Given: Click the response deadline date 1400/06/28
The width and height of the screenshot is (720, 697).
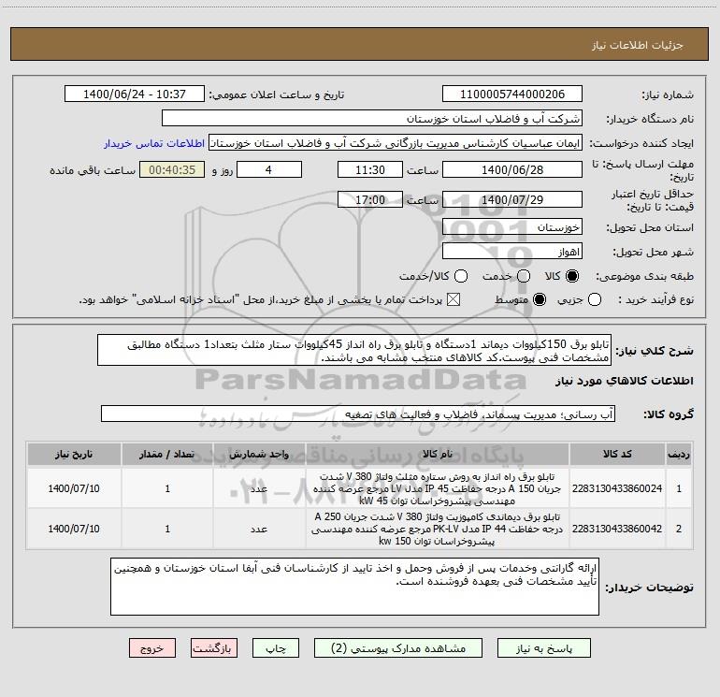Looking at the screenshot, I should click(512, 169).
